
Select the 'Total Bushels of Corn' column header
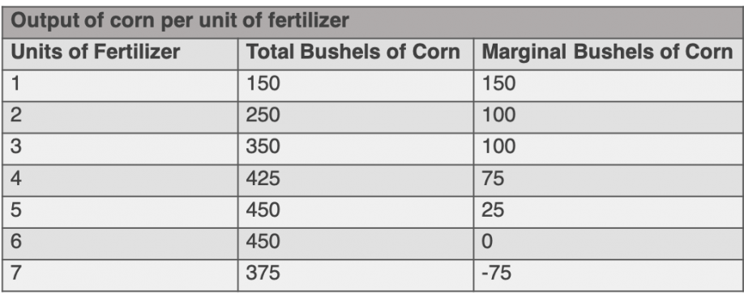click(x=356, y=54)
